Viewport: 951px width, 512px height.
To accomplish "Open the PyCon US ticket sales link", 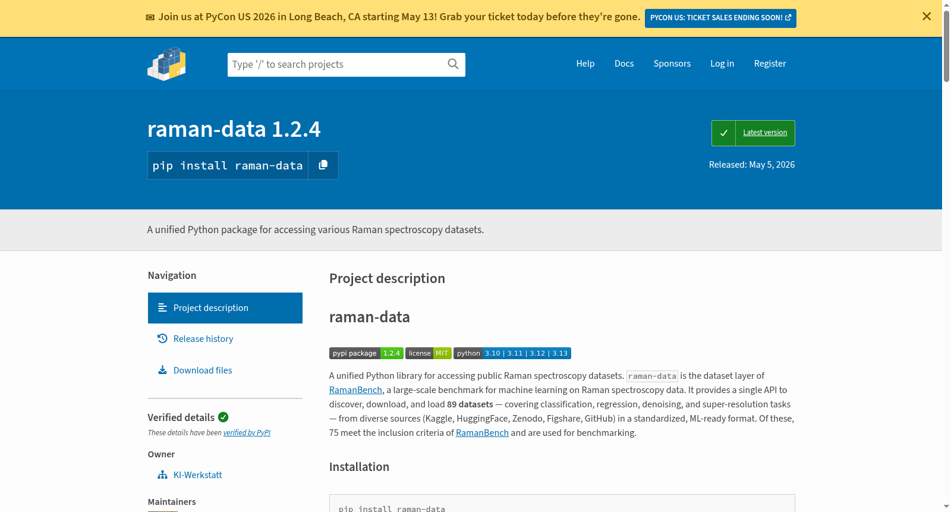I will (720, 18).
